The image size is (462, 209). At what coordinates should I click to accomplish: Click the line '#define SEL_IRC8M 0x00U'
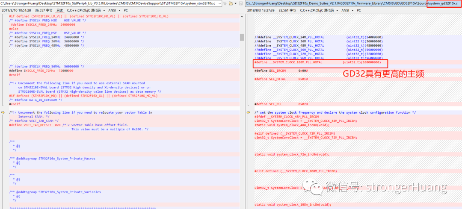pyautogui.click(x=281, y=71)
